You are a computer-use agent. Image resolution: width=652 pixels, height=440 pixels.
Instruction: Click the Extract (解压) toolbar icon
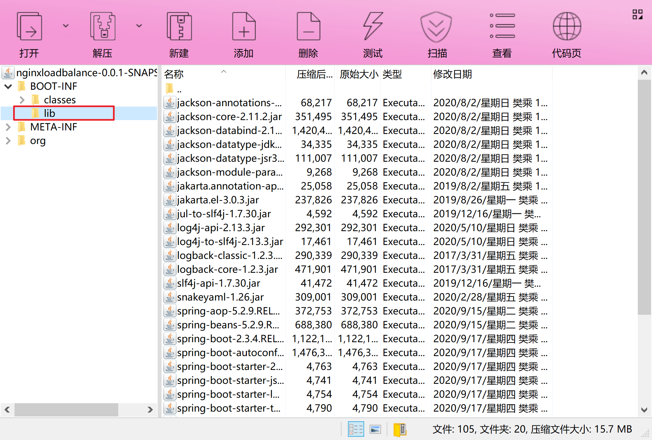click(102, 26)
